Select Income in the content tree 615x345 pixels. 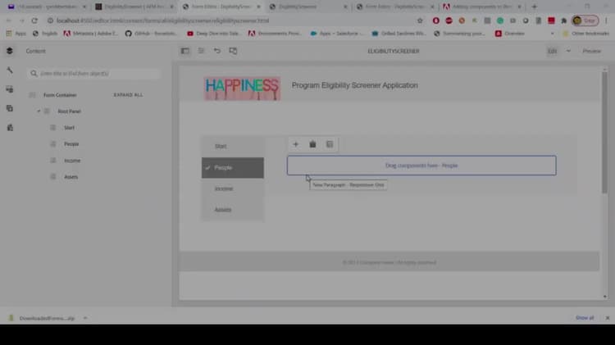(72, 161)
